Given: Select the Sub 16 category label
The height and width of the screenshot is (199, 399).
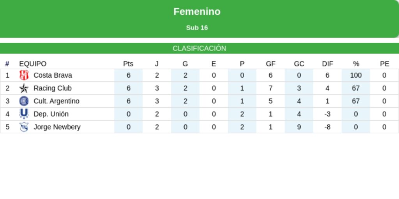Looking at the screenshot, I should 197,28.
